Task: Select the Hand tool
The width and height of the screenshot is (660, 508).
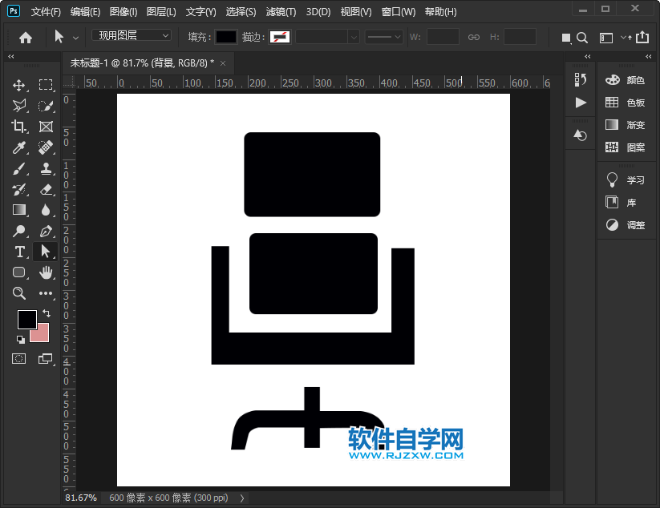Action: pos(46,272)
